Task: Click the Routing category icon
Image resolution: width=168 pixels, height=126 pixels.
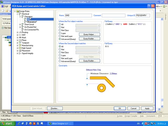Action: tap(20, 32)
